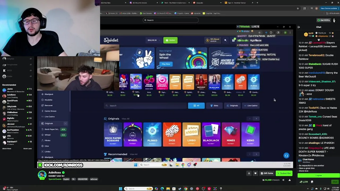Screen dimensions: 340x191
Task: Open the Rainbet rewards gift icon
Action: pyautogui.click(x=233, y=40)
